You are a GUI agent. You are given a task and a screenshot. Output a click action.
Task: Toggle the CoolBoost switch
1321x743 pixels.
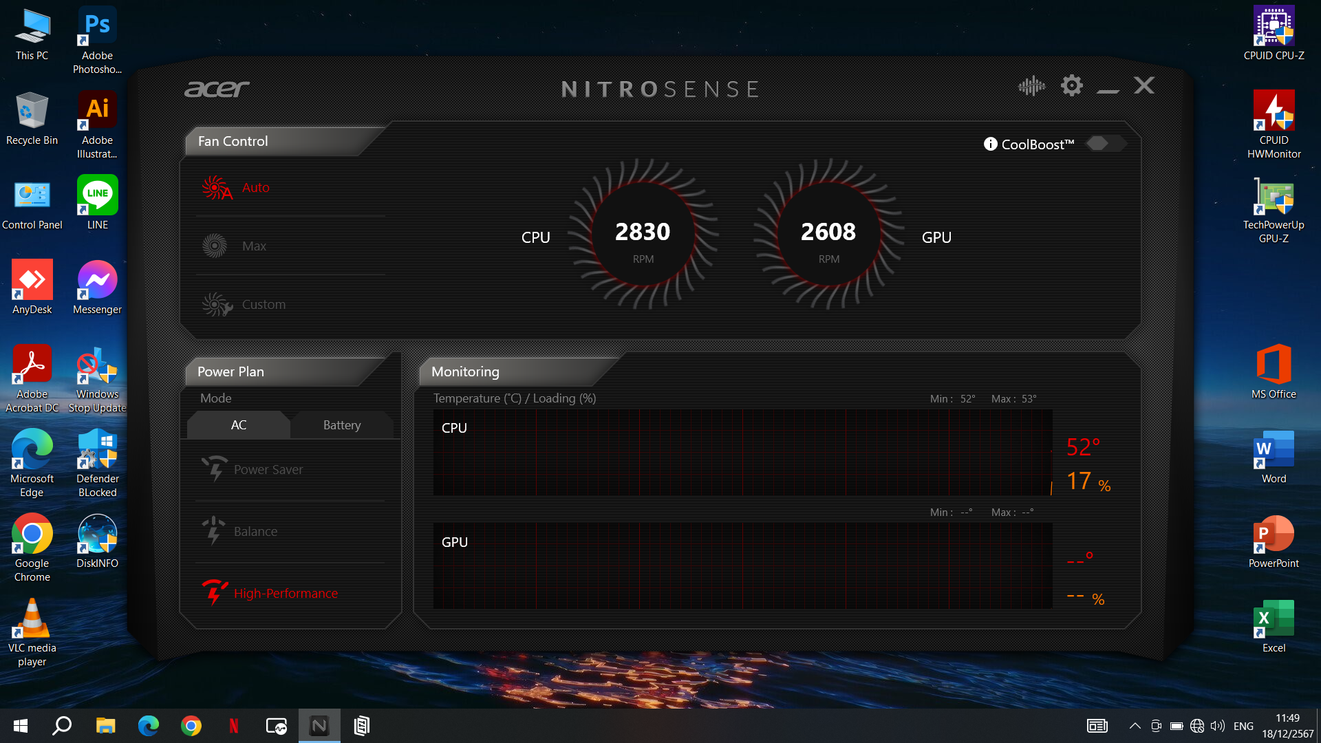1105,143
